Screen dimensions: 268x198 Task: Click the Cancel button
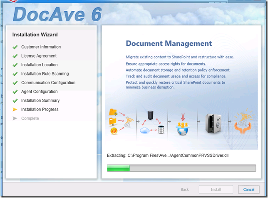pyautogui.click(x=249, y=189)
